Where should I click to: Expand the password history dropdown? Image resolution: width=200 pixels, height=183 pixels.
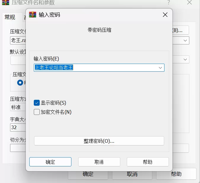pyautogui.click(x=160, y=68)
